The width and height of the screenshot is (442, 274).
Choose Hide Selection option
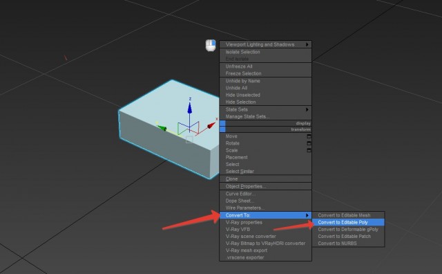point(265,102)
